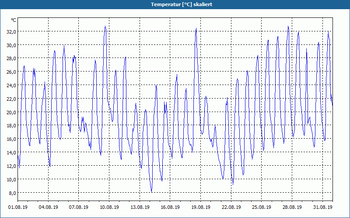The width and height of the screenshot is (350, 218).
Task: Click the date label 01.08.19
Action: tap(18, 207)
